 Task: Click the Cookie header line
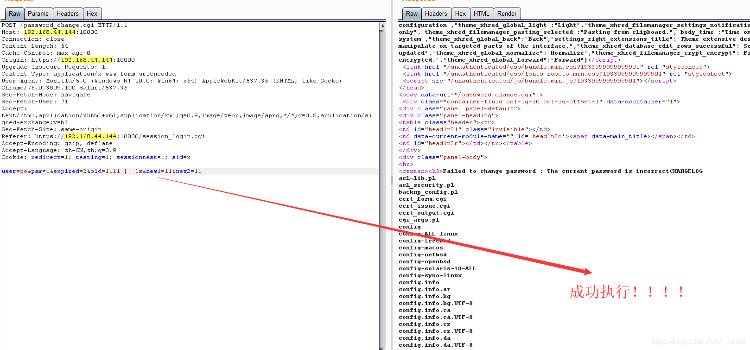pos(96,157)
